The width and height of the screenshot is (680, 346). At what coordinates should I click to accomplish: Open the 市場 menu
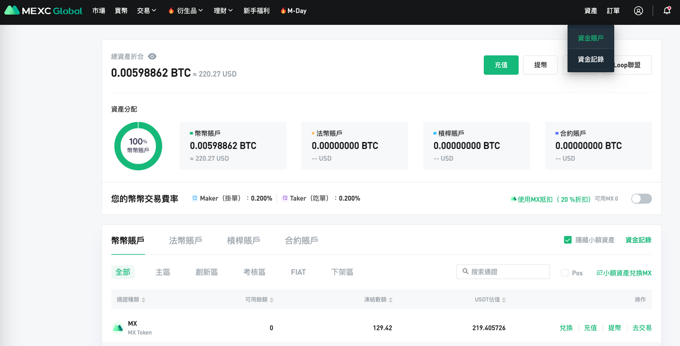coord(99,11)
